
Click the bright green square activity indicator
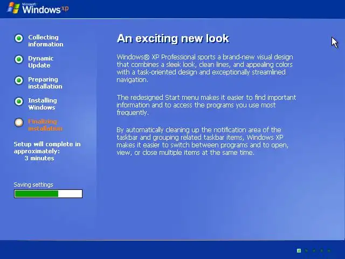coord(299,250)
